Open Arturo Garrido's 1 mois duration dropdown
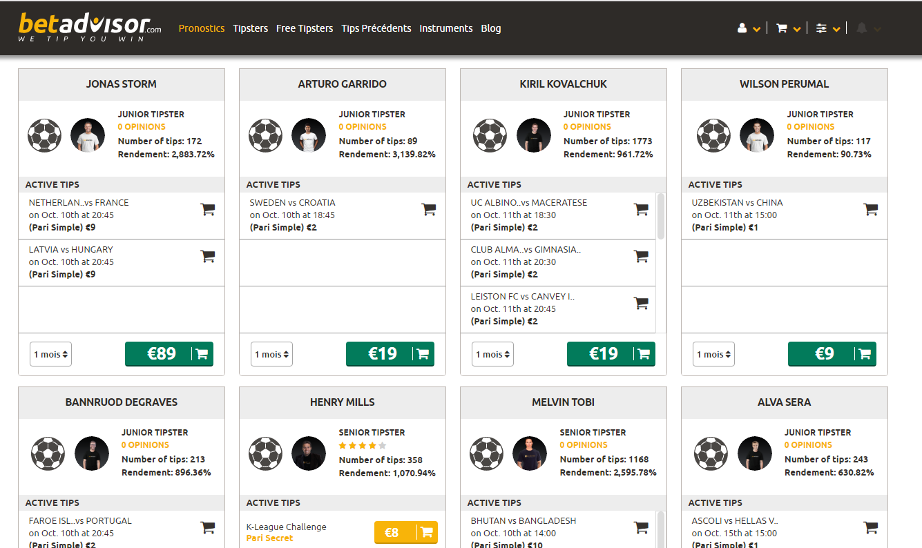The width and height of the screenshot is (922, 548). point(271,354)
